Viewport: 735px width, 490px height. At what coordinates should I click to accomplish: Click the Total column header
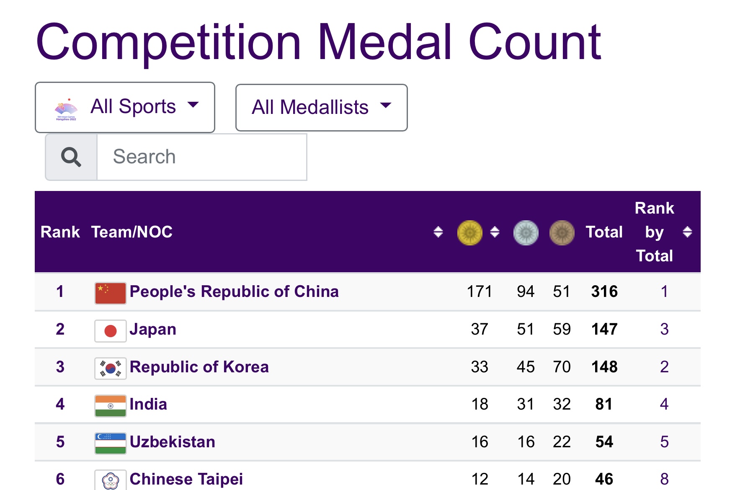tap(604, 232)
